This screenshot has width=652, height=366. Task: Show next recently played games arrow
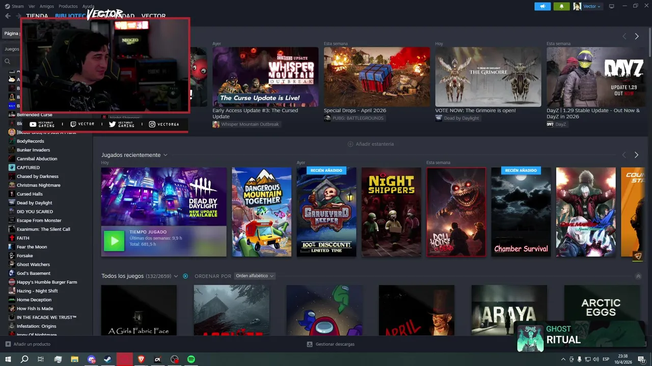tap(636, 155)
